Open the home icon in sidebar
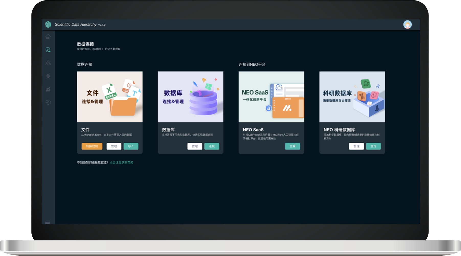Viewport: 461px width, 256px height. (x=48, y=37)
